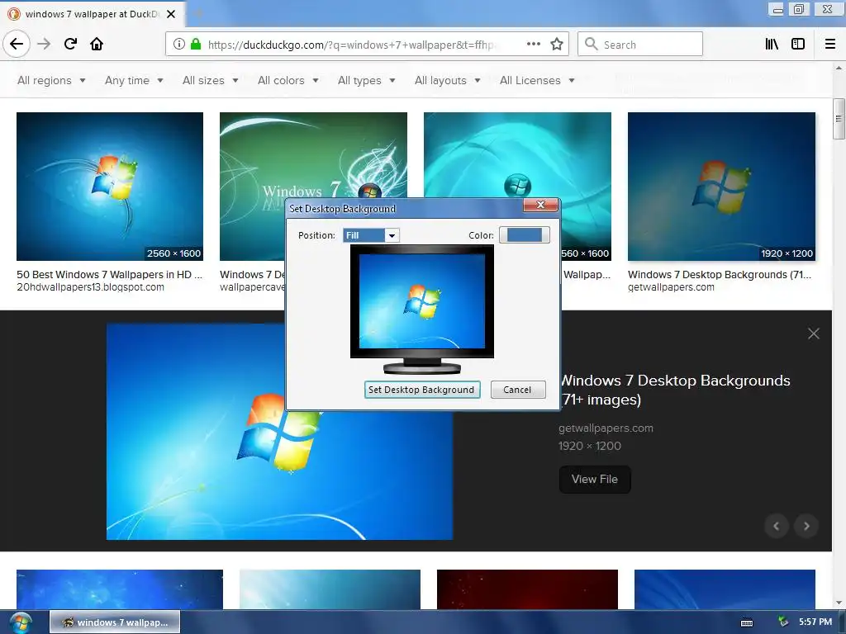Close the Set Desktop Background dialog
The height and width of the screenshot is (634, 846).
click(x=540, y=205)
